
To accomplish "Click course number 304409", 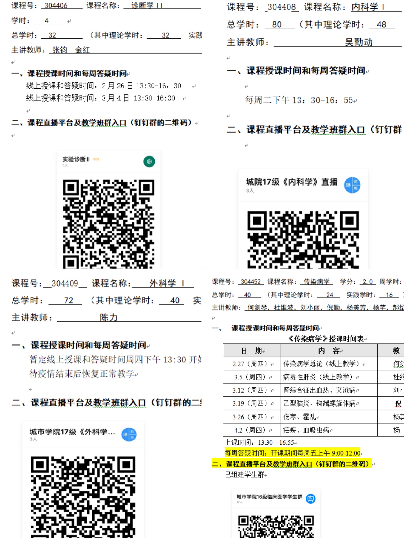I will click(x=65, y=283).
